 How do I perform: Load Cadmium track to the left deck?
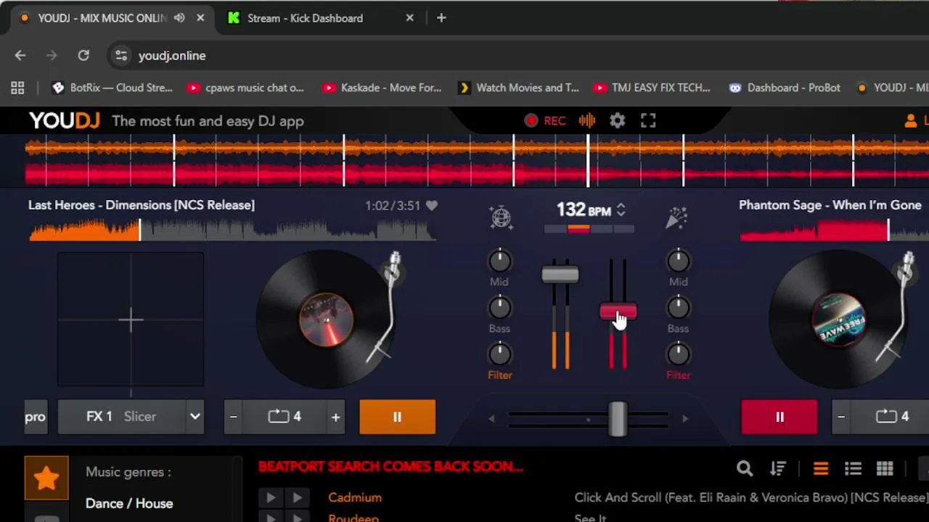click(271, 497)
